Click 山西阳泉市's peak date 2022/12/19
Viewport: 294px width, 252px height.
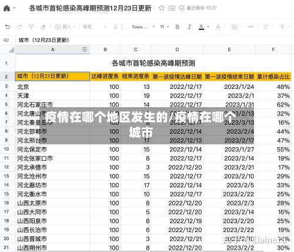177,221
